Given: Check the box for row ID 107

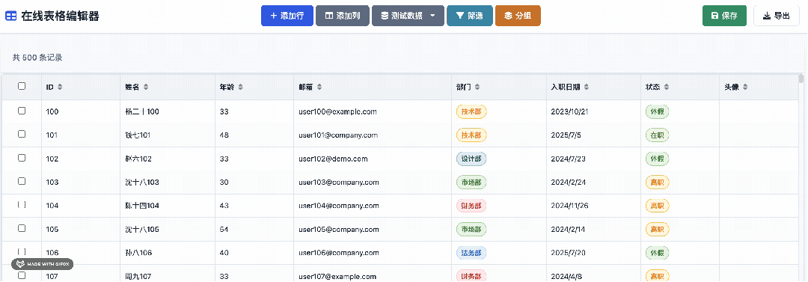Looking at the screenshot, I should (x=22, y=275).
